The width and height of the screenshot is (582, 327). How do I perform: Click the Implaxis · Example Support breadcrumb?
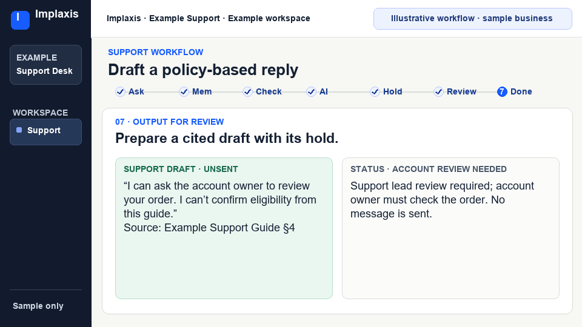pos(208,19)
